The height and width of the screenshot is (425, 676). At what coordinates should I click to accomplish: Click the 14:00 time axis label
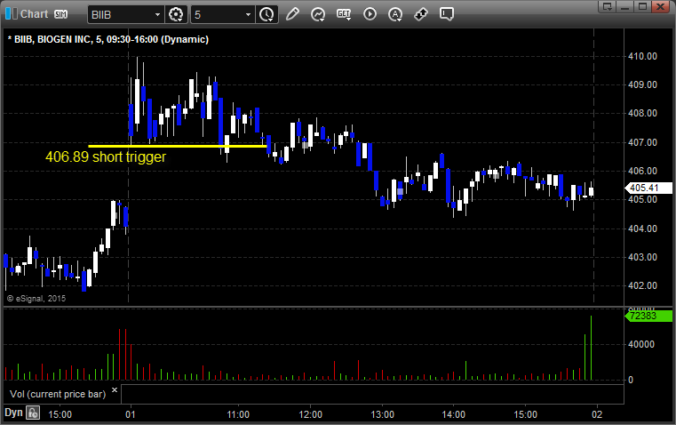click(x=454, y=414)
